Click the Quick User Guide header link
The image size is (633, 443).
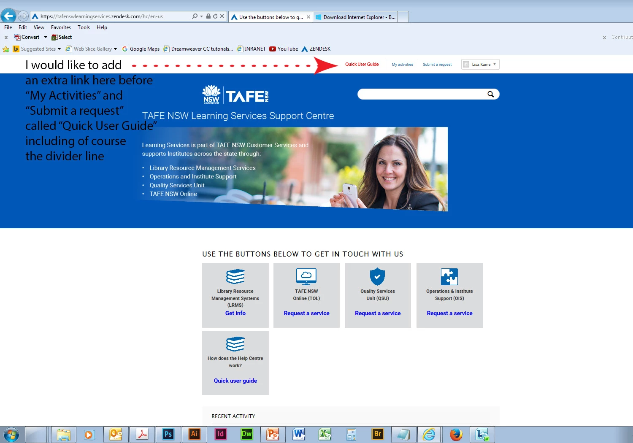362,65
